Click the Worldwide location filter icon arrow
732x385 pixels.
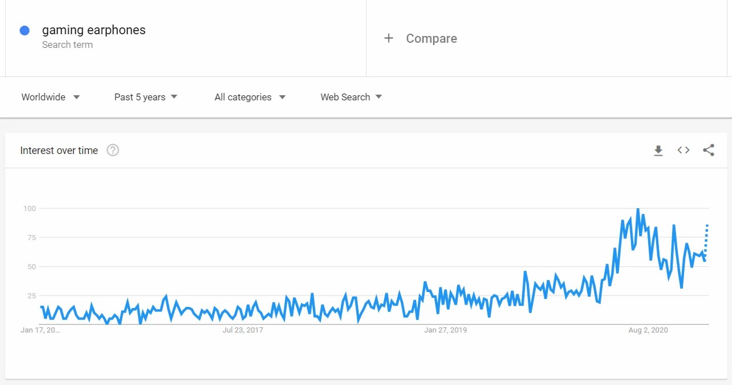[76, 97]
